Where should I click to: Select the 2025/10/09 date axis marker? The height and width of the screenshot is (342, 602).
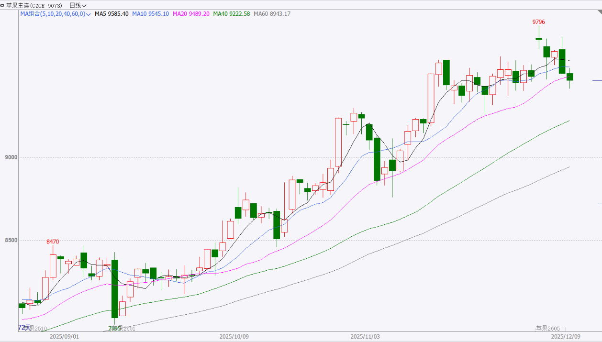point(233,337)
